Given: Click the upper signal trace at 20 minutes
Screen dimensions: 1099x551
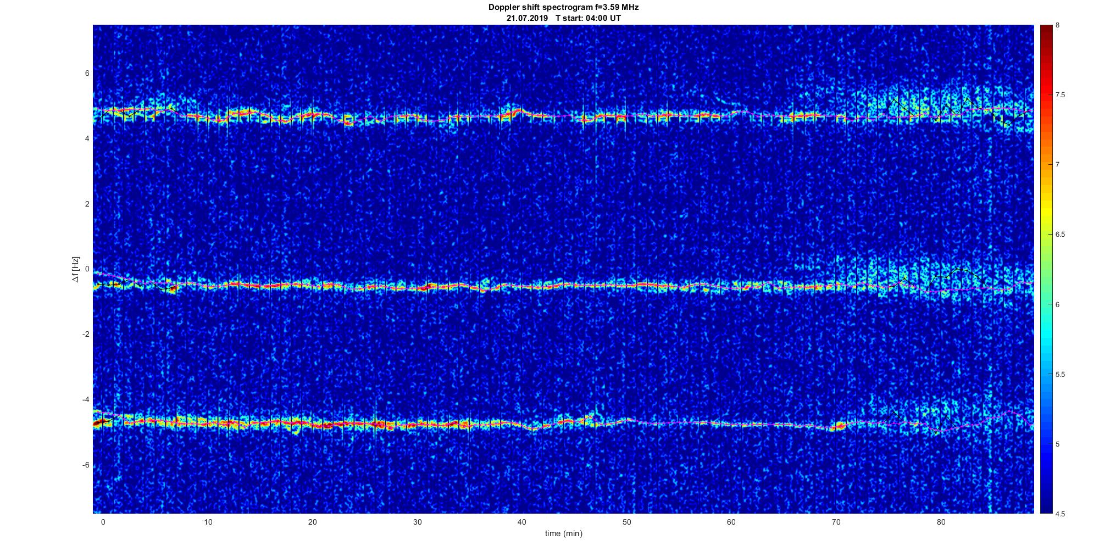Looking at the screenshot, I should tap(312, 115).
